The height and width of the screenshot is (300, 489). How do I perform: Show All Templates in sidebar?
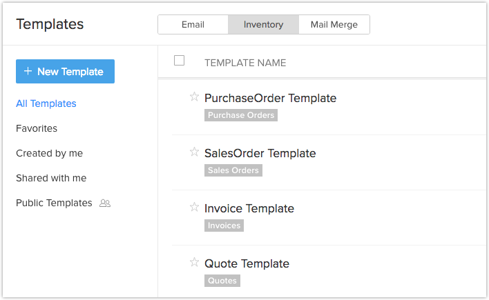46,103
